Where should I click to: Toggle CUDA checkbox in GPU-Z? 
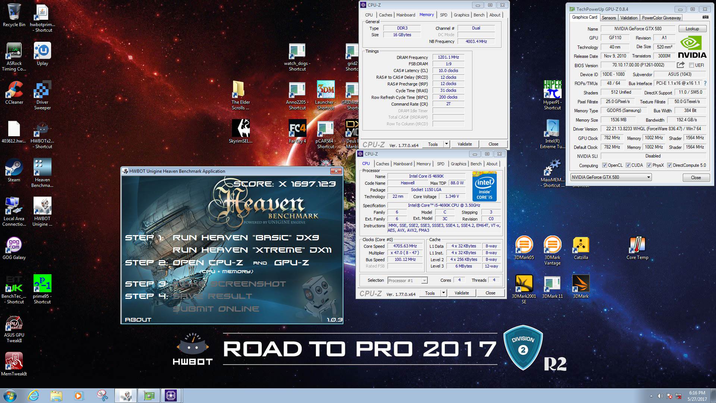point(628,165)
